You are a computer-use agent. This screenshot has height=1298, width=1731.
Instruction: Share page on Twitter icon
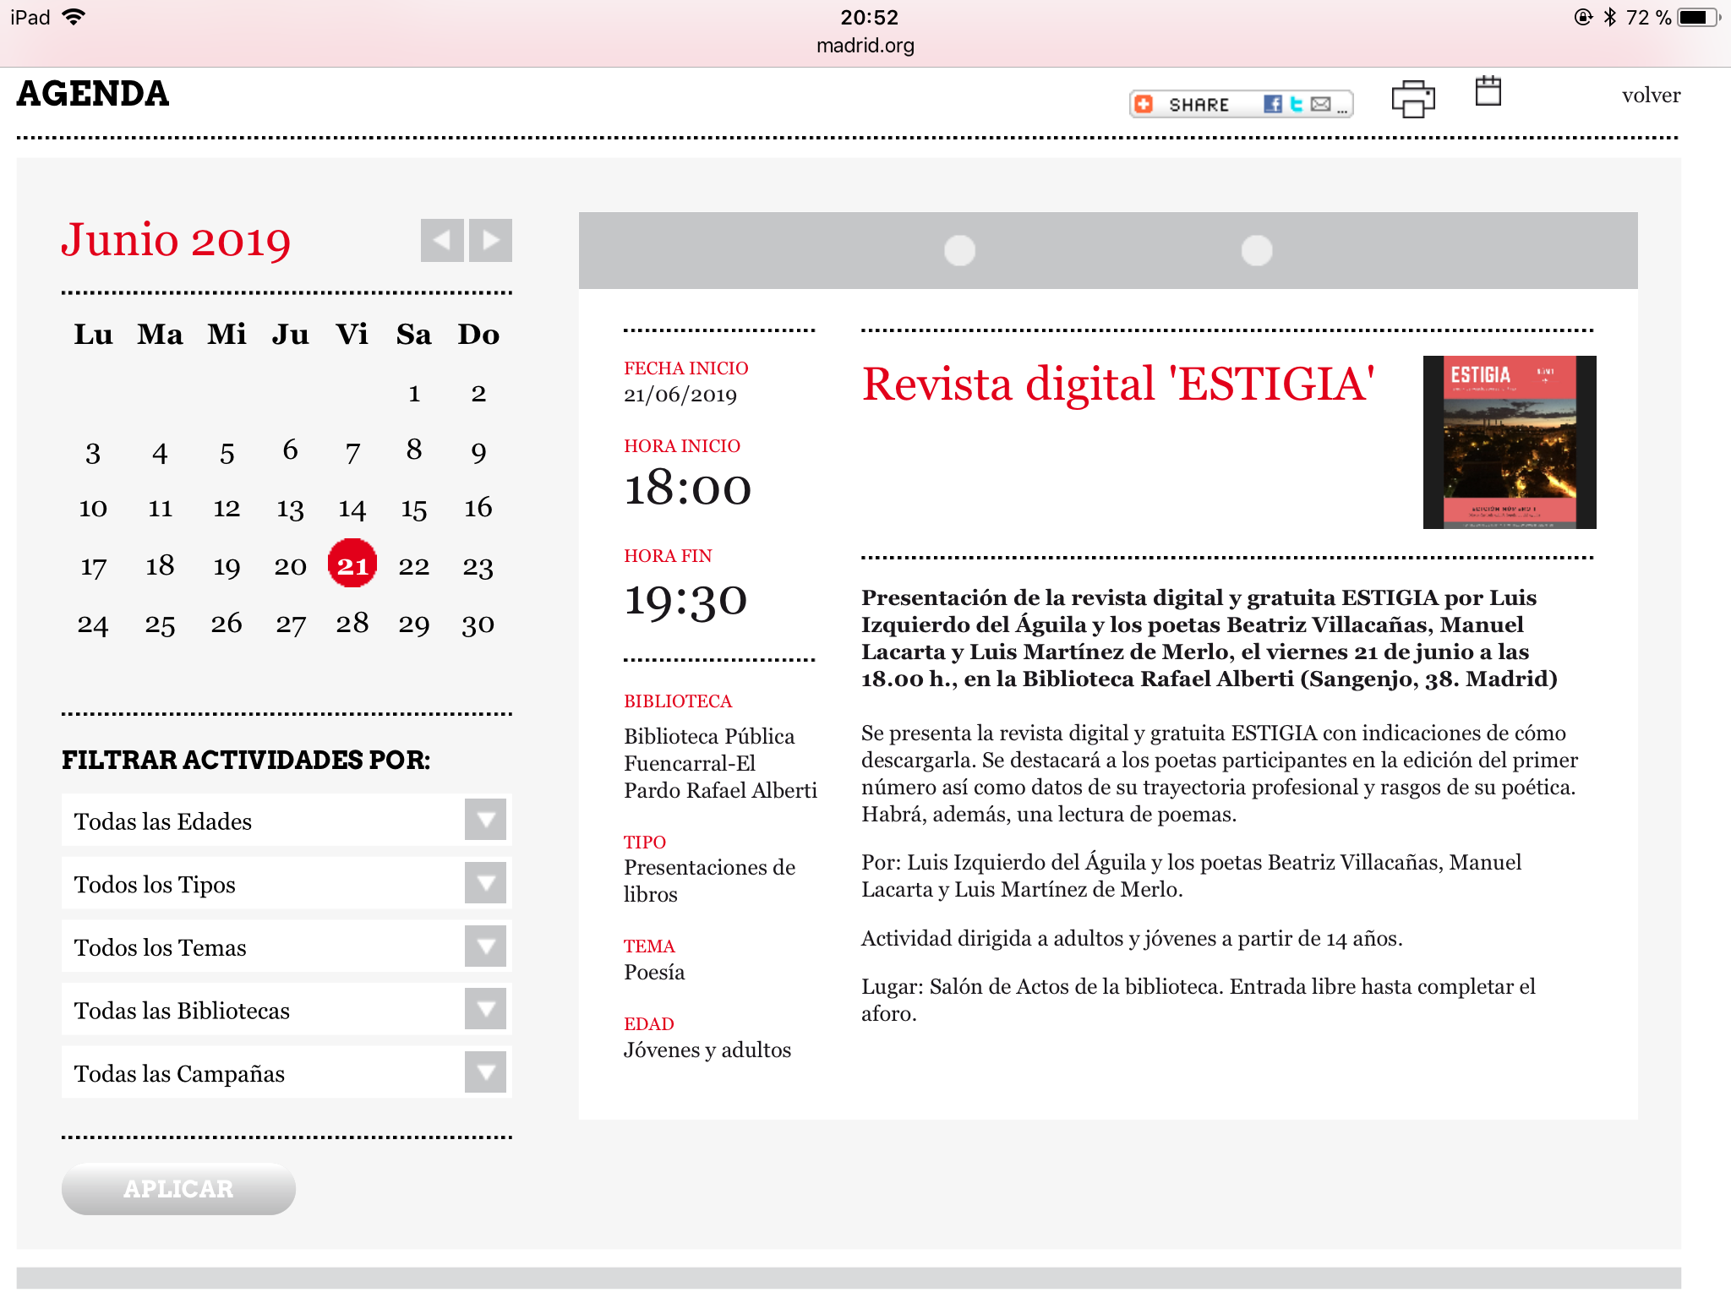pos(1296,104)
